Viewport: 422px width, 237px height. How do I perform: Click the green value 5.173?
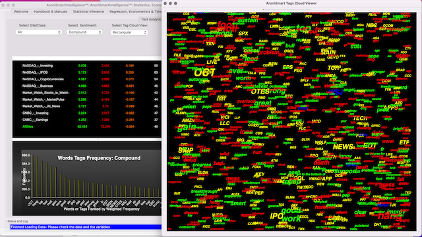(x=82, y=72)
